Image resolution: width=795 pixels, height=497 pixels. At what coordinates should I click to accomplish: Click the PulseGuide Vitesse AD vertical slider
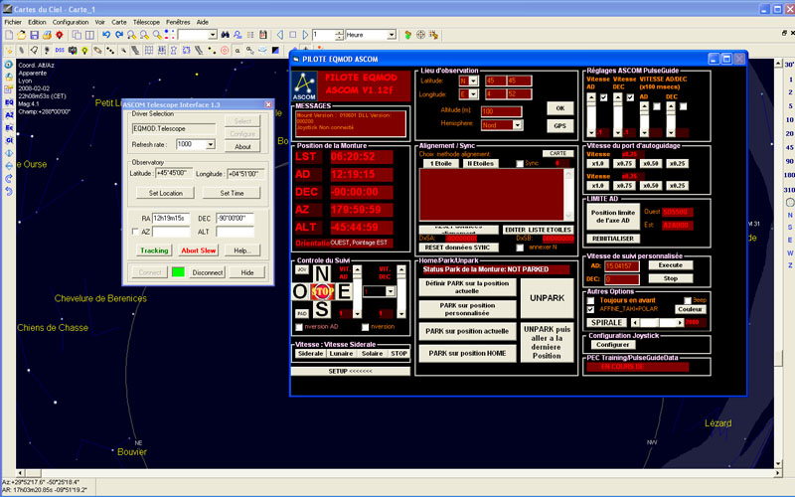click(x=591, y=115)
